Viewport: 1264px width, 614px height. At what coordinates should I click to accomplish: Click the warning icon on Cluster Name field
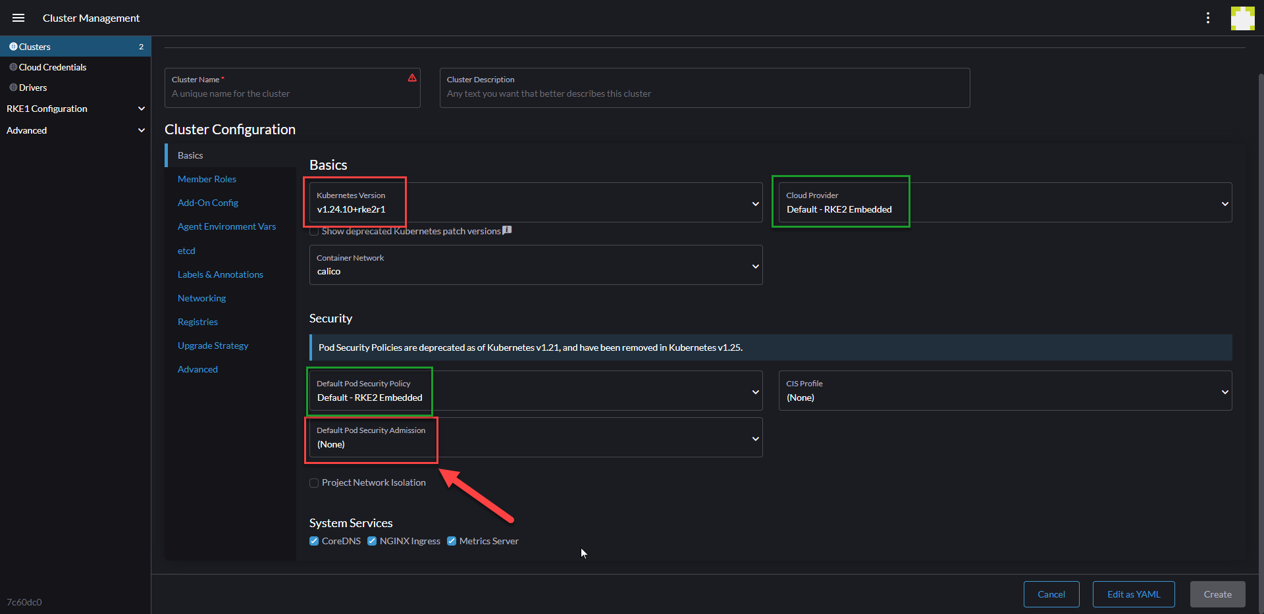(x=412, y=78)
